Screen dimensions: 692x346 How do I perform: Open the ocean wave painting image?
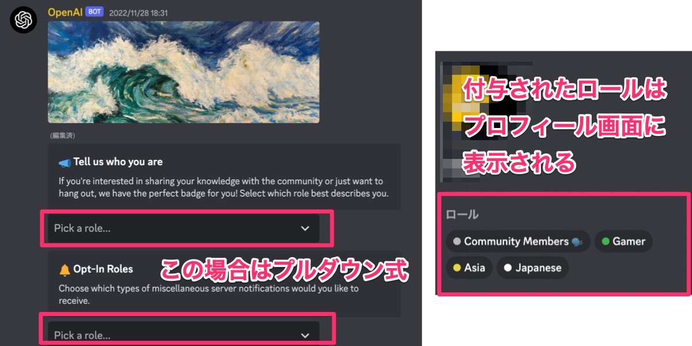183,72
